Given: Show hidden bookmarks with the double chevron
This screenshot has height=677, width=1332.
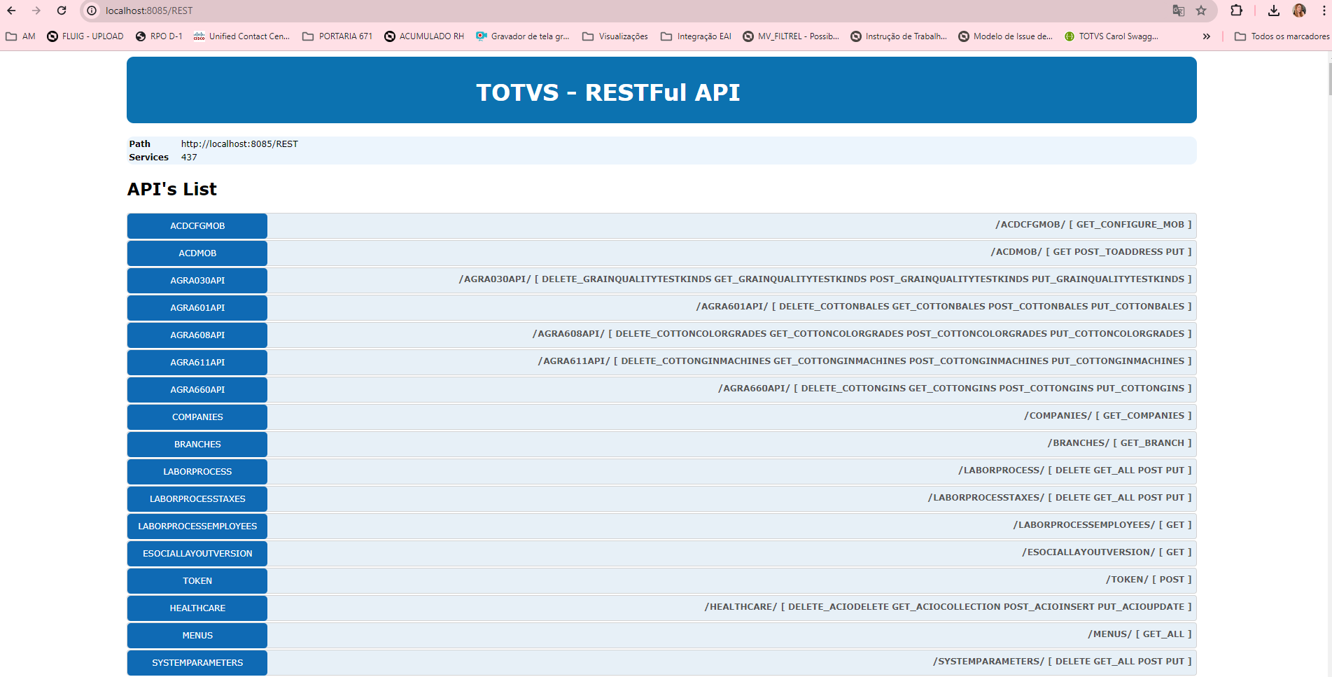Looking at the screenshot, I should point(1207,36).
